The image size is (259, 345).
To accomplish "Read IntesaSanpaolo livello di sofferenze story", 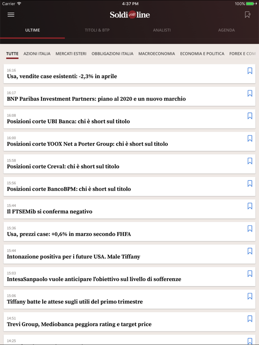I will pos(94,279).
